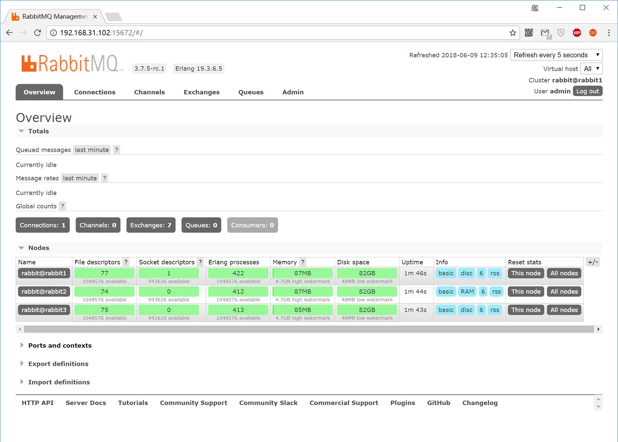
Task: Reload the page with the refresh icon
Action: coord(38,33)
